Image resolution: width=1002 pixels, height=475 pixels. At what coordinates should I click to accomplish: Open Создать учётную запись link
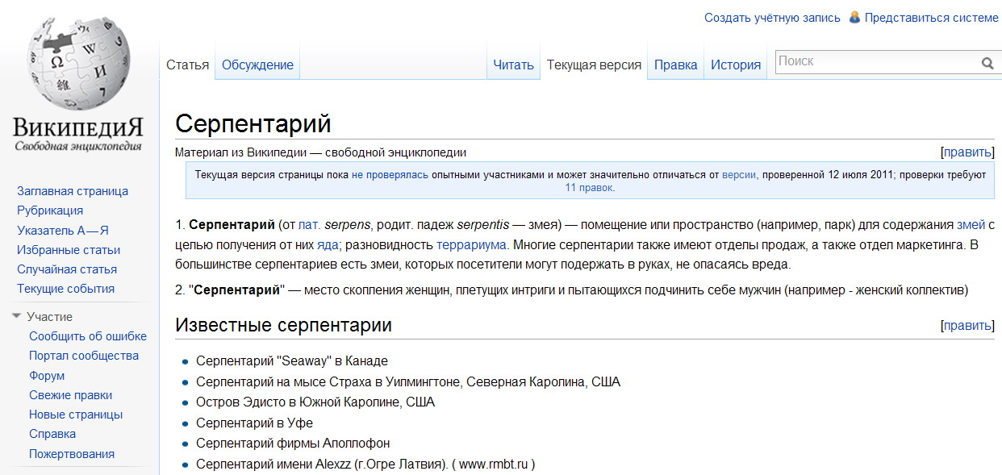tap(771, 18)
